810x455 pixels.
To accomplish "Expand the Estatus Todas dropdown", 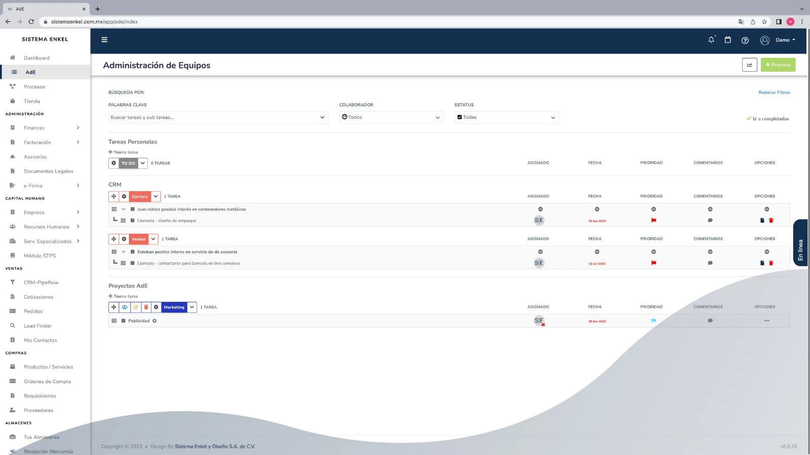I will point(506,117).
